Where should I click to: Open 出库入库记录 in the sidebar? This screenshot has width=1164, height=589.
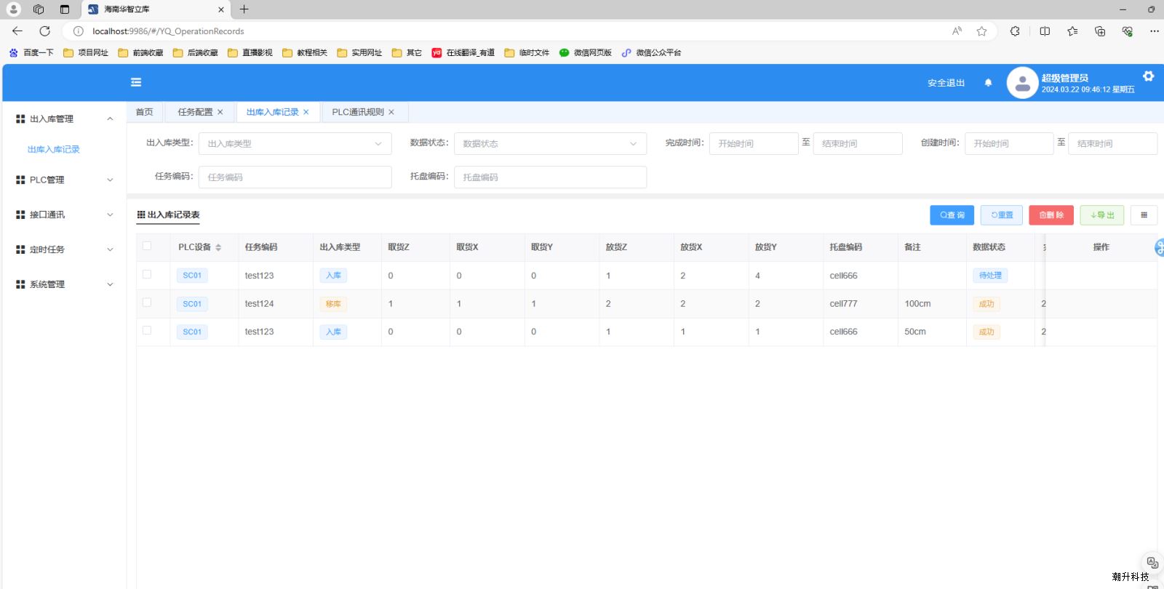coord(54,149)
